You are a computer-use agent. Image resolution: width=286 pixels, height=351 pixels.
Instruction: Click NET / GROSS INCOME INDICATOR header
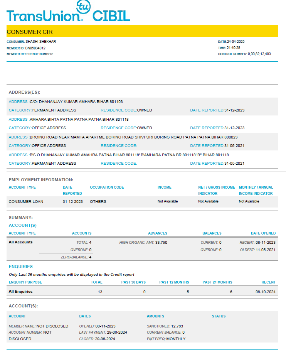click(217, 190)
